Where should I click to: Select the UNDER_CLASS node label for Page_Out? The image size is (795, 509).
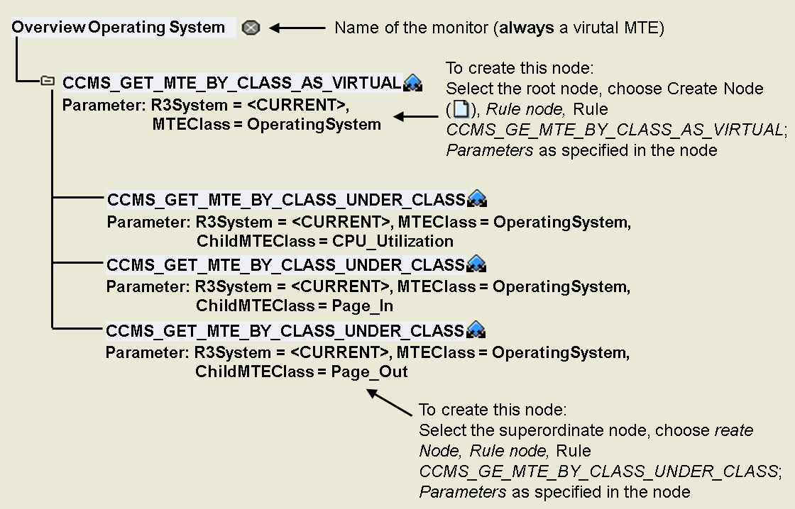(x=285, y=331)
